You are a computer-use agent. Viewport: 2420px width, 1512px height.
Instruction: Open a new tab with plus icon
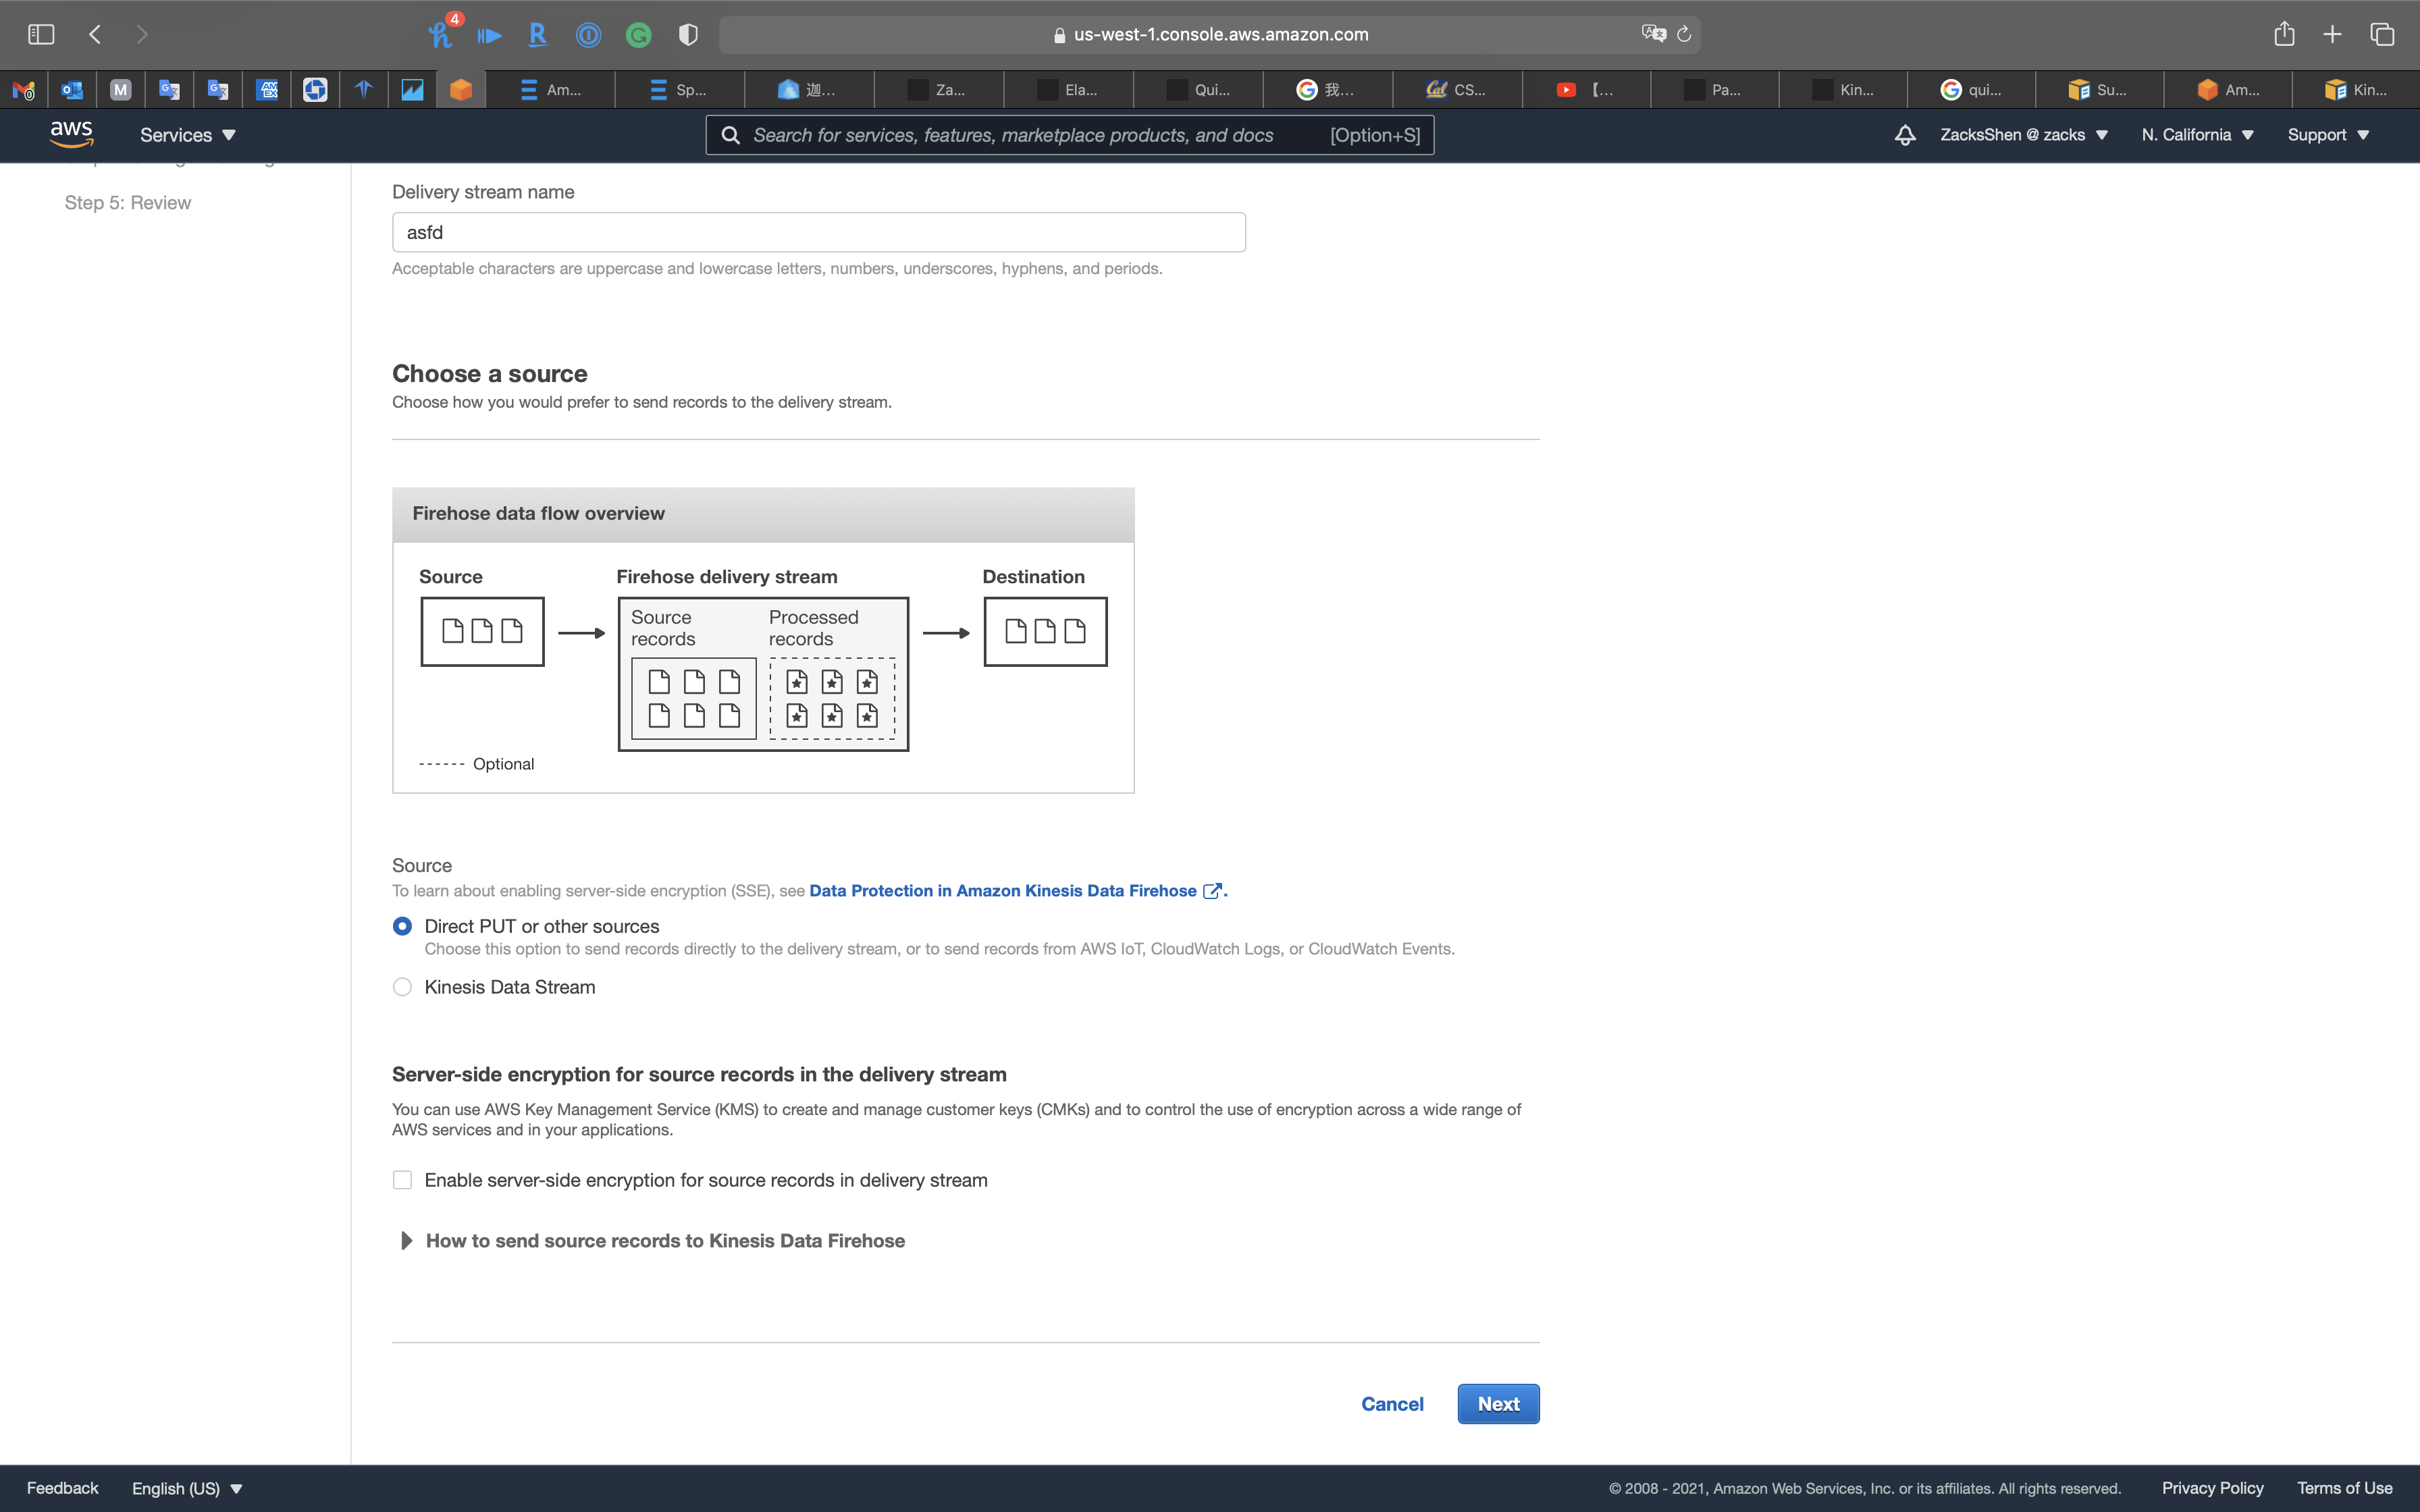(x=2332, y=34)
